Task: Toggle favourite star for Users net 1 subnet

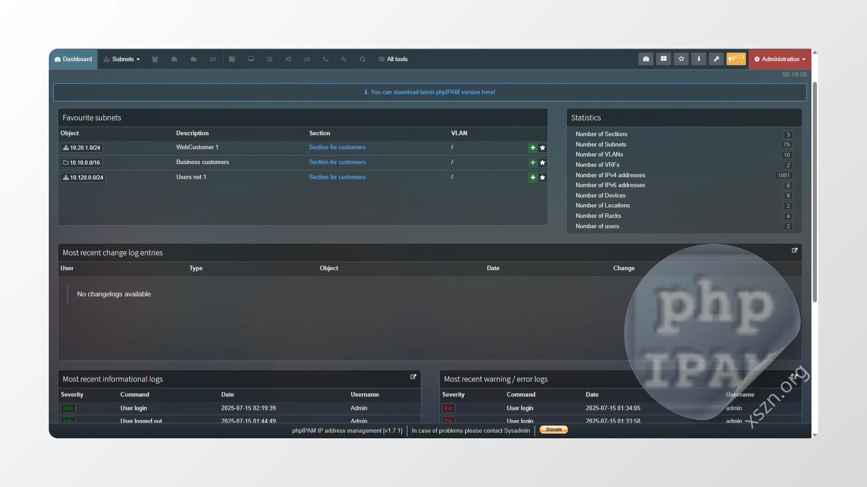Action: pos(542,177)
